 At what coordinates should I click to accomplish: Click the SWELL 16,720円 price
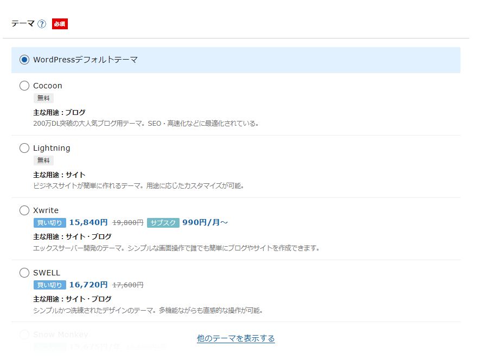pos(88,285)
